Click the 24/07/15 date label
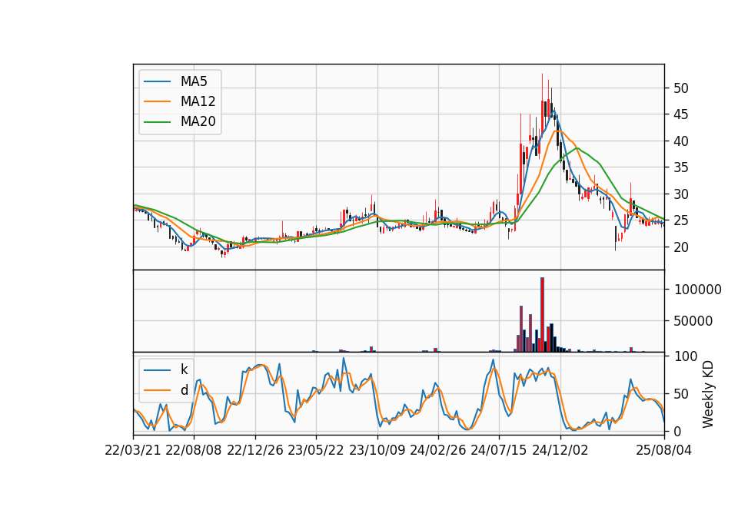738x530 pixels. click(x=499, y=450)
